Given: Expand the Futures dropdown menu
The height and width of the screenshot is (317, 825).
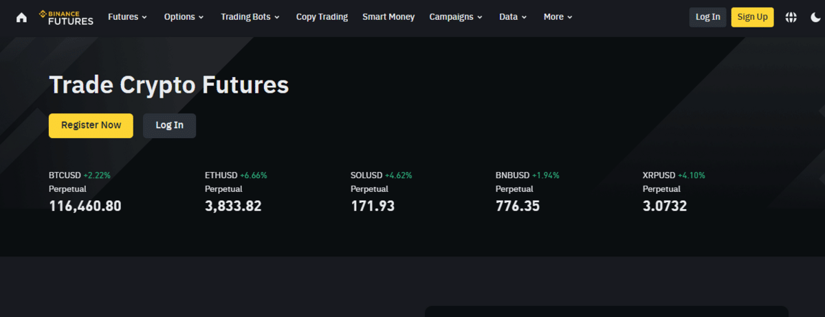Looking at the screenshot, I should pyautogui.click(x=128, y=17).
